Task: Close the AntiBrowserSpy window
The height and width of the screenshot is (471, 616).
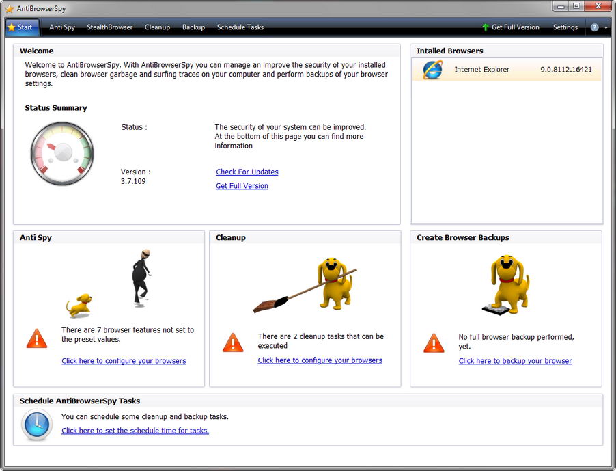Action: (598, 6)
